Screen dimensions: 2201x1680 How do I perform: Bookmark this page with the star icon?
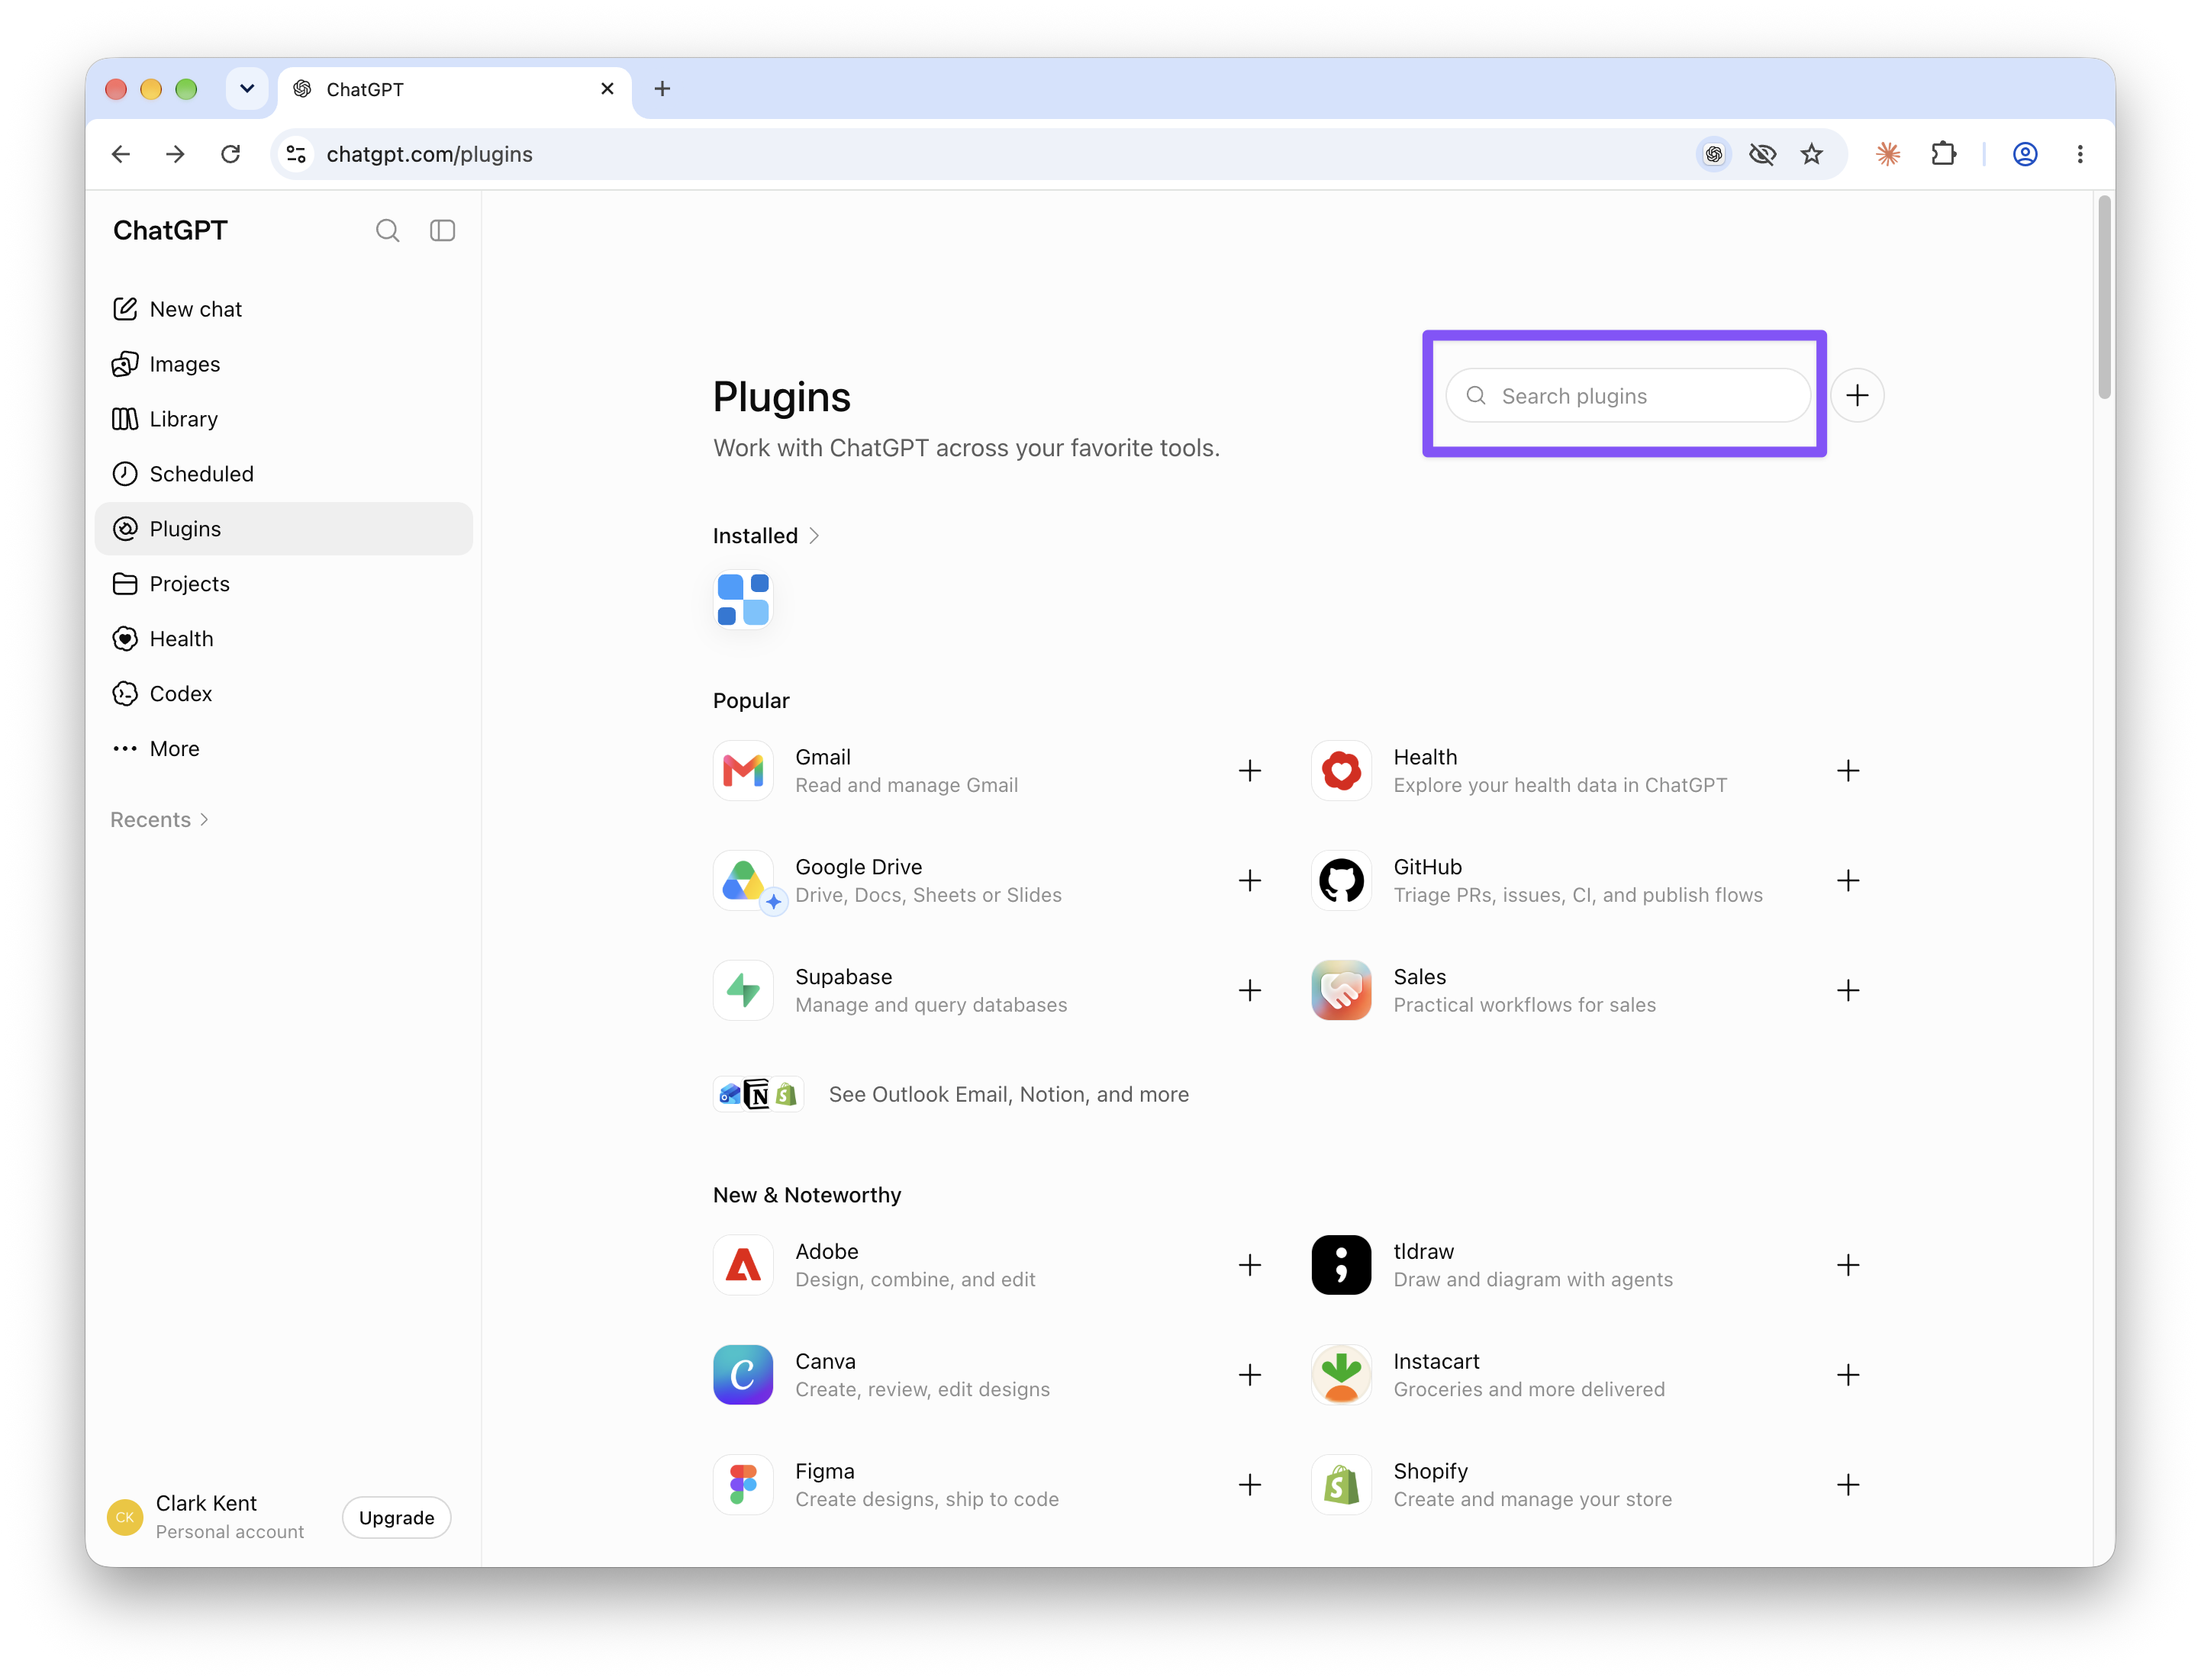point(1812,154)
